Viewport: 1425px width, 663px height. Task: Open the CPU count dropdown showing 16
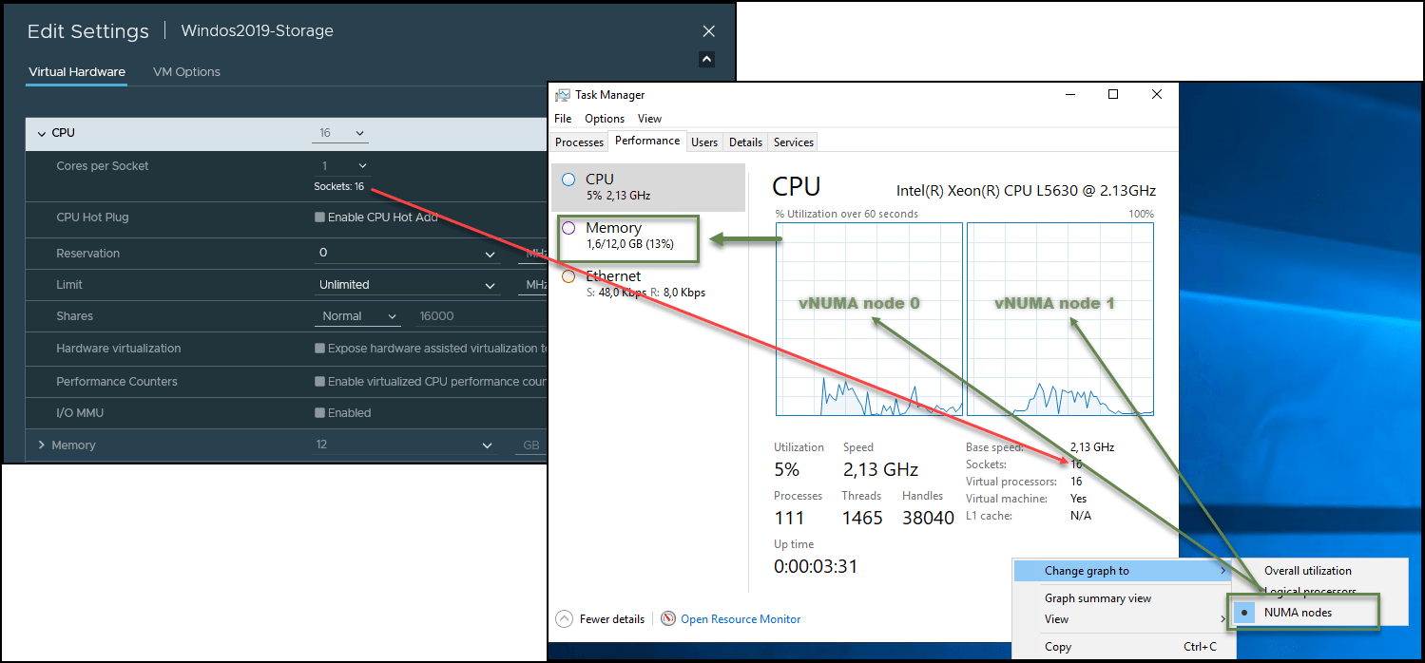339,134
